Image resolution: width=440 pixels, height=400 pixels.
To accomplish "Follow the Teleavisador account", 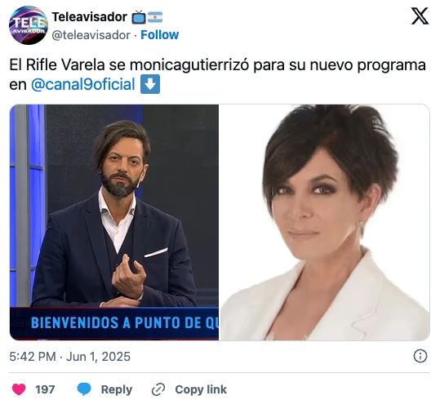I will [x=159, y=35].
